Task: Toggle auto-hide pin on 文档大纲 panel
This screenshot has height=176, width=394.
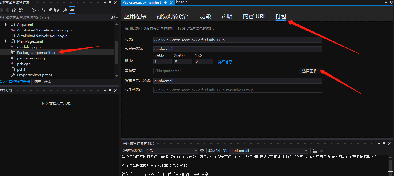Action: 110,91
